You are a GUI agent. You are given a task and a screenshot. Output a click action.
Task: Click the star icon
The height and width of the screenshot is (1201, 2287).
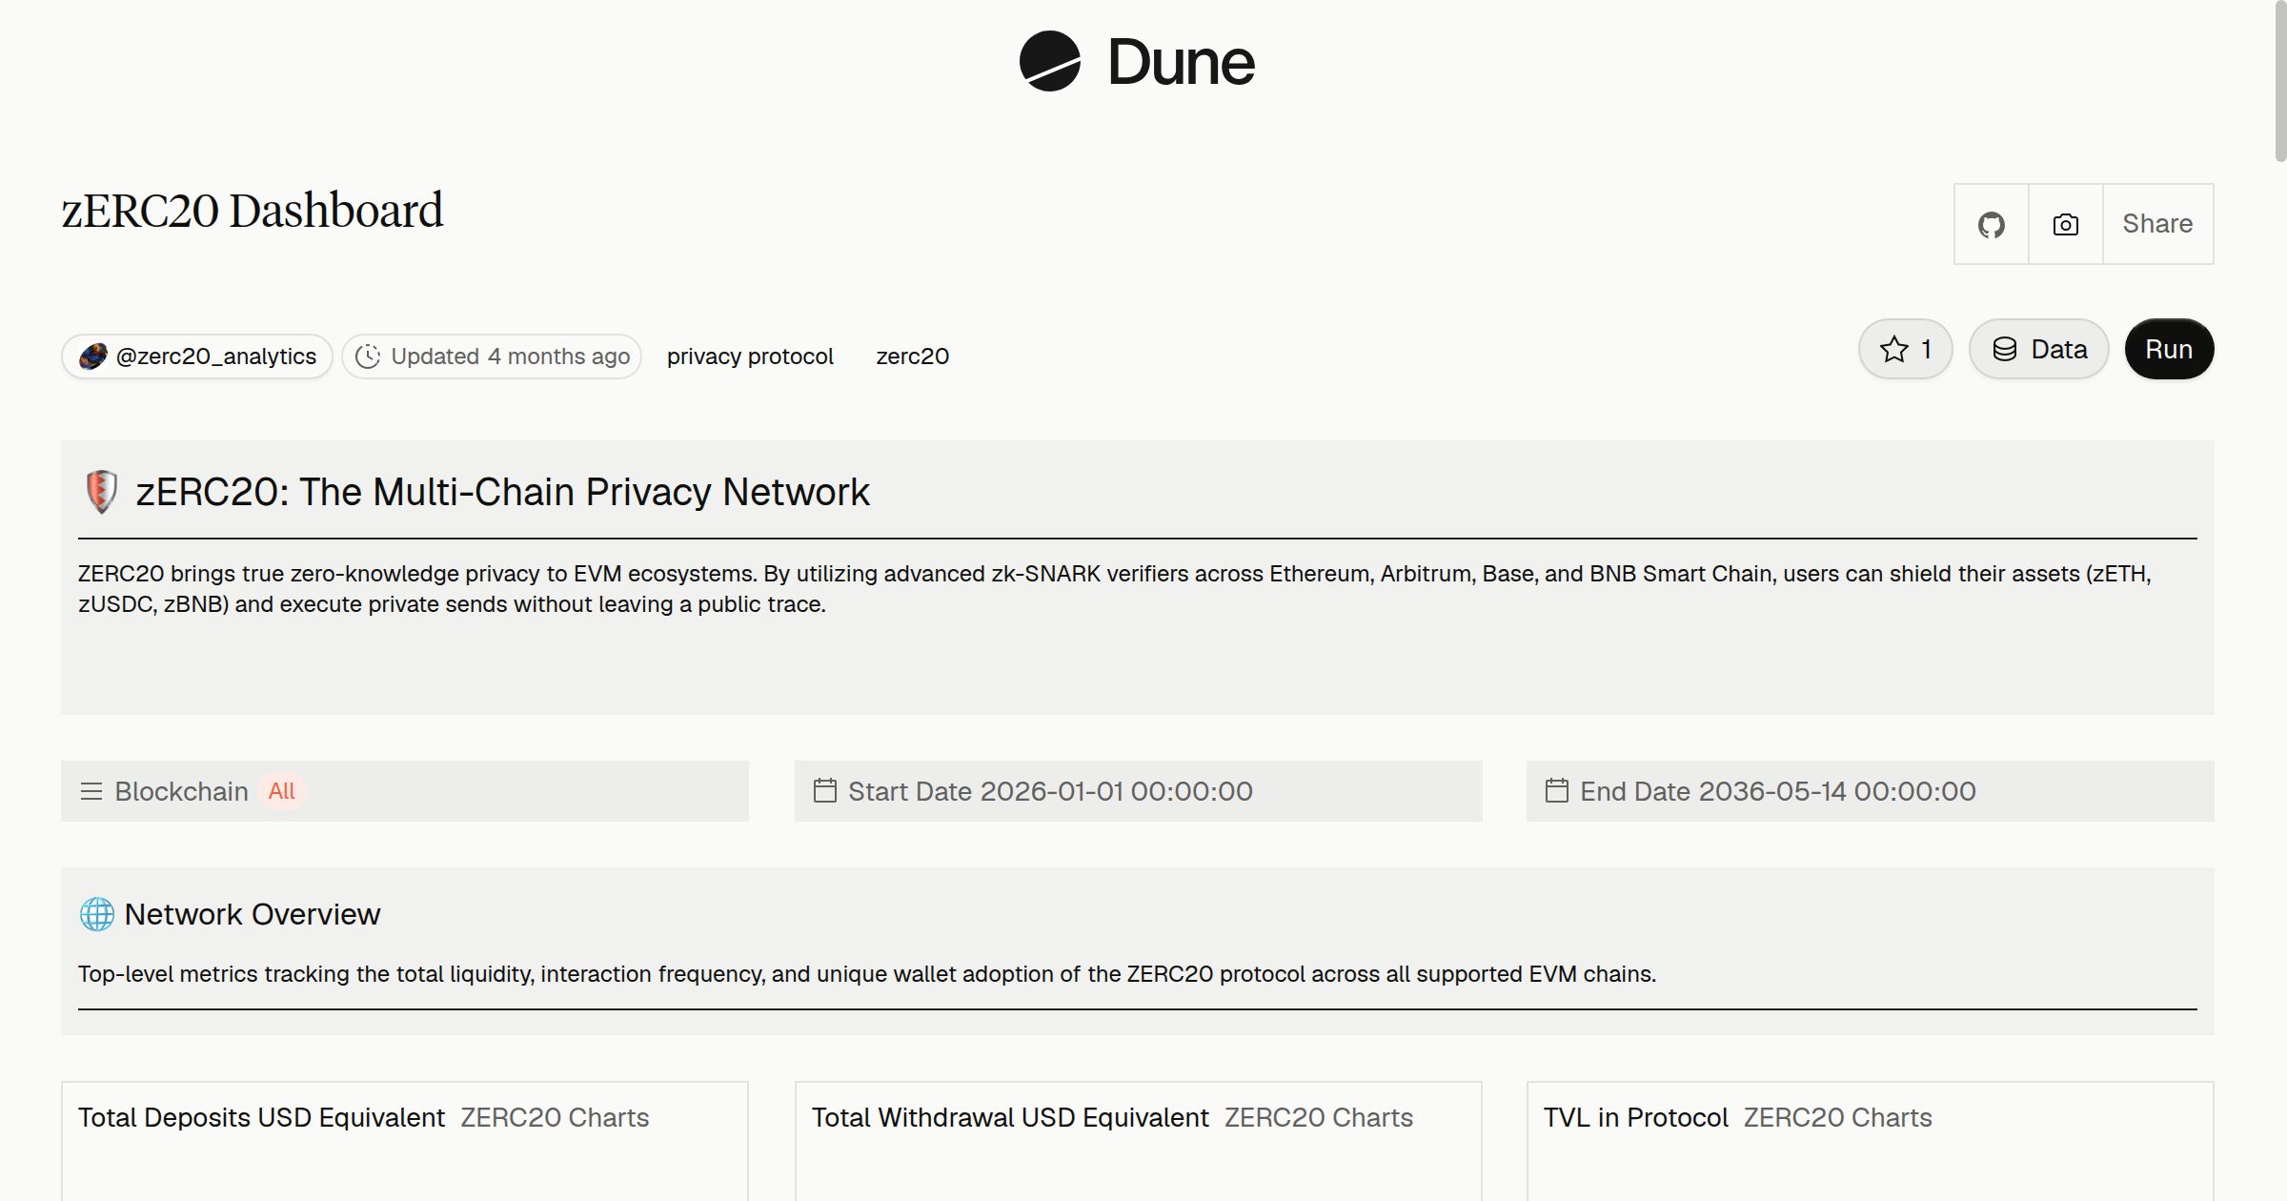tap(1894, 349)
